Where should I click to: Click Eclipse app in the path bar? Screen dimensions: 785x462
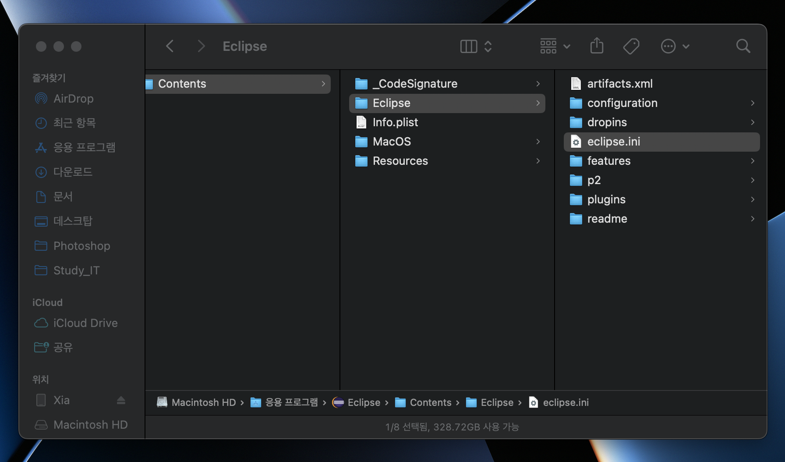[356, 402]
